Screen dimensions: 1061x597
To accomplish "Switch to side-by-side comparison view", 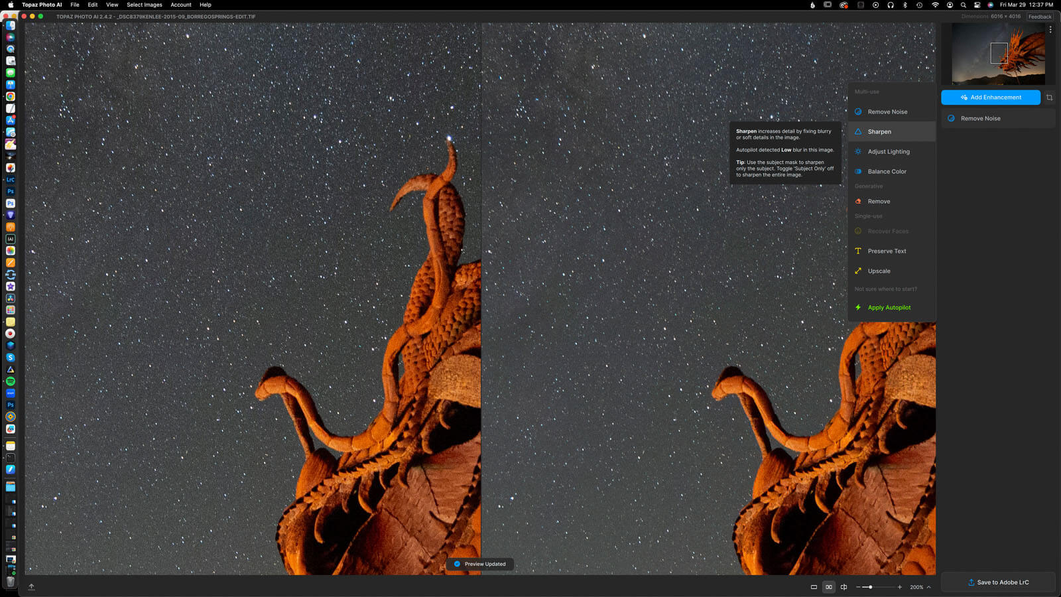I will coord(828,587).
